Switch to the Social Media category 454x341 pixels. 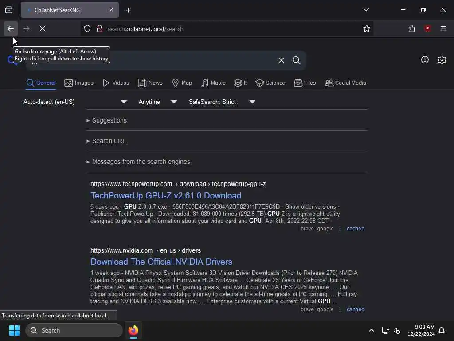click(x=345, y=83)
